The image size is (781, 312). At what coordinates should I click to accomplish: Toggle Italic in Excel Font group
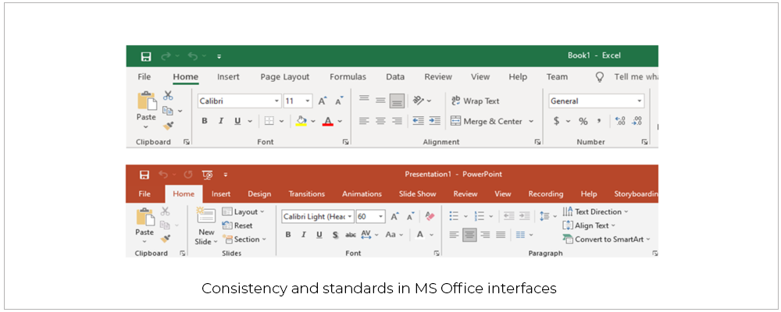pos(221,121)
